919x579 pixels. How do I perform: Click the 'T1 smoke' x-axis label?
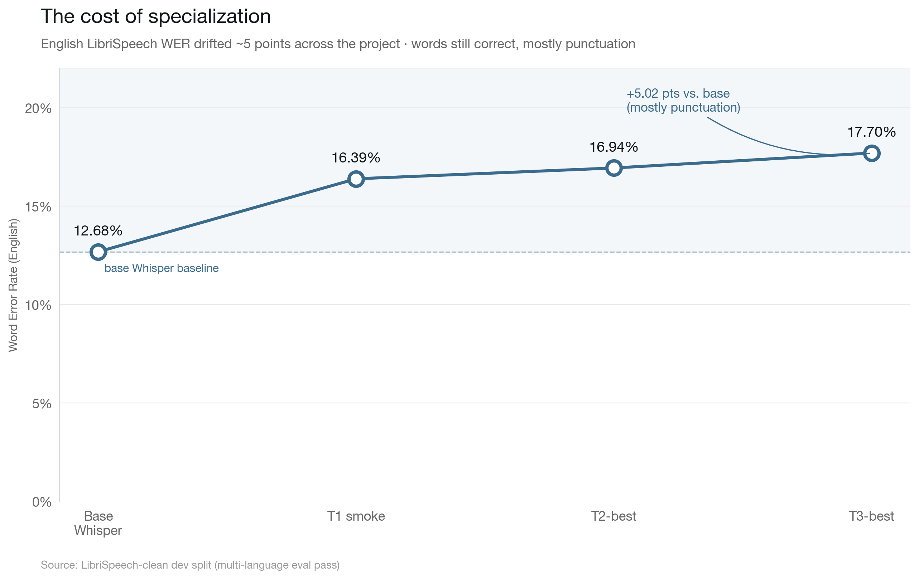(x=356, y=516)
